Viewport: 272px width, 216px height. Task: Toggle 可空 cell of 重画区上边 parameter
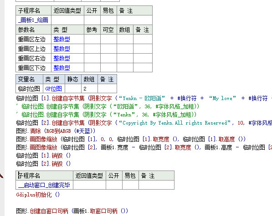pos(108,49)
